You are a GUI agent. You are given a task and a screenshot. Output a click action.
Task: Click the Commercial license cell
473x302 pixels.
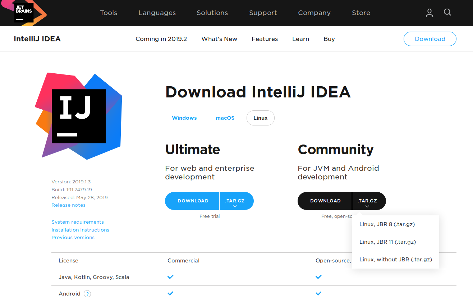(x=183, y=261)
